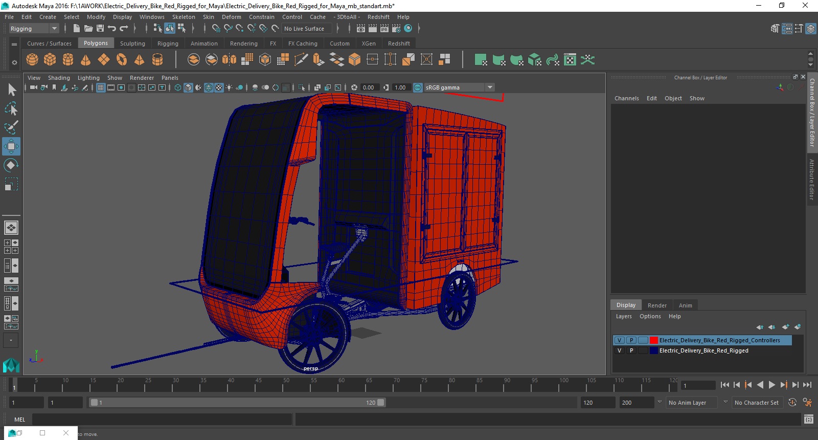Activate the Select tool arrow

(x=11, y=90)
